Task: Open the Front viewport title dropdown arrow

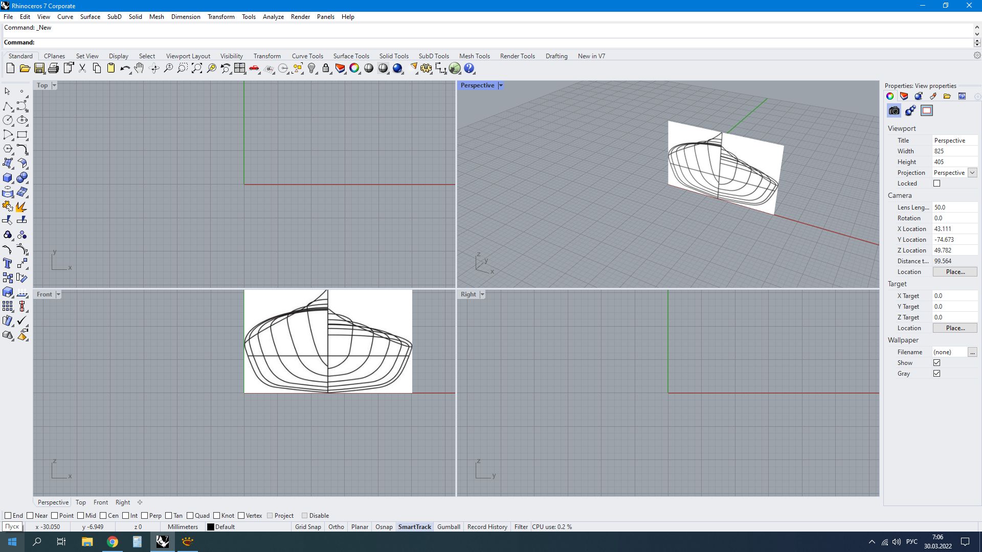Action: click(x=58, y=294)
